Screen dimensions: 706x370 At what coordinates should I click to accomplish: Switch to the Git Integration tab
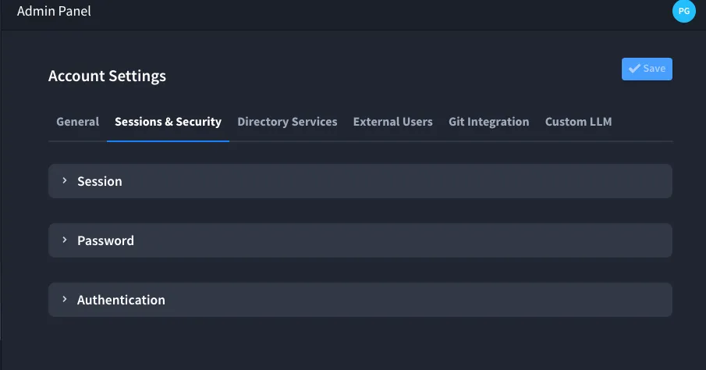point(488,122)
